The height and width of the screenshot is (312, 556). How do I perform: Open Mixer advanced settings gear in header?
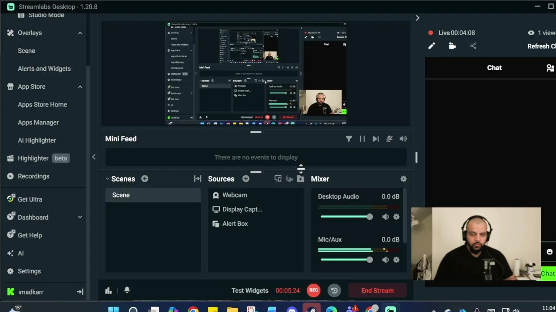[x=404, y=179]
